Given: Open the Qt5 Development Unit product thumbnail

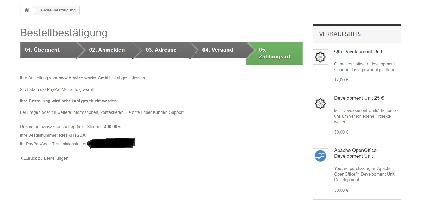Looking at the screenshot, I should [x=320, y=57].
